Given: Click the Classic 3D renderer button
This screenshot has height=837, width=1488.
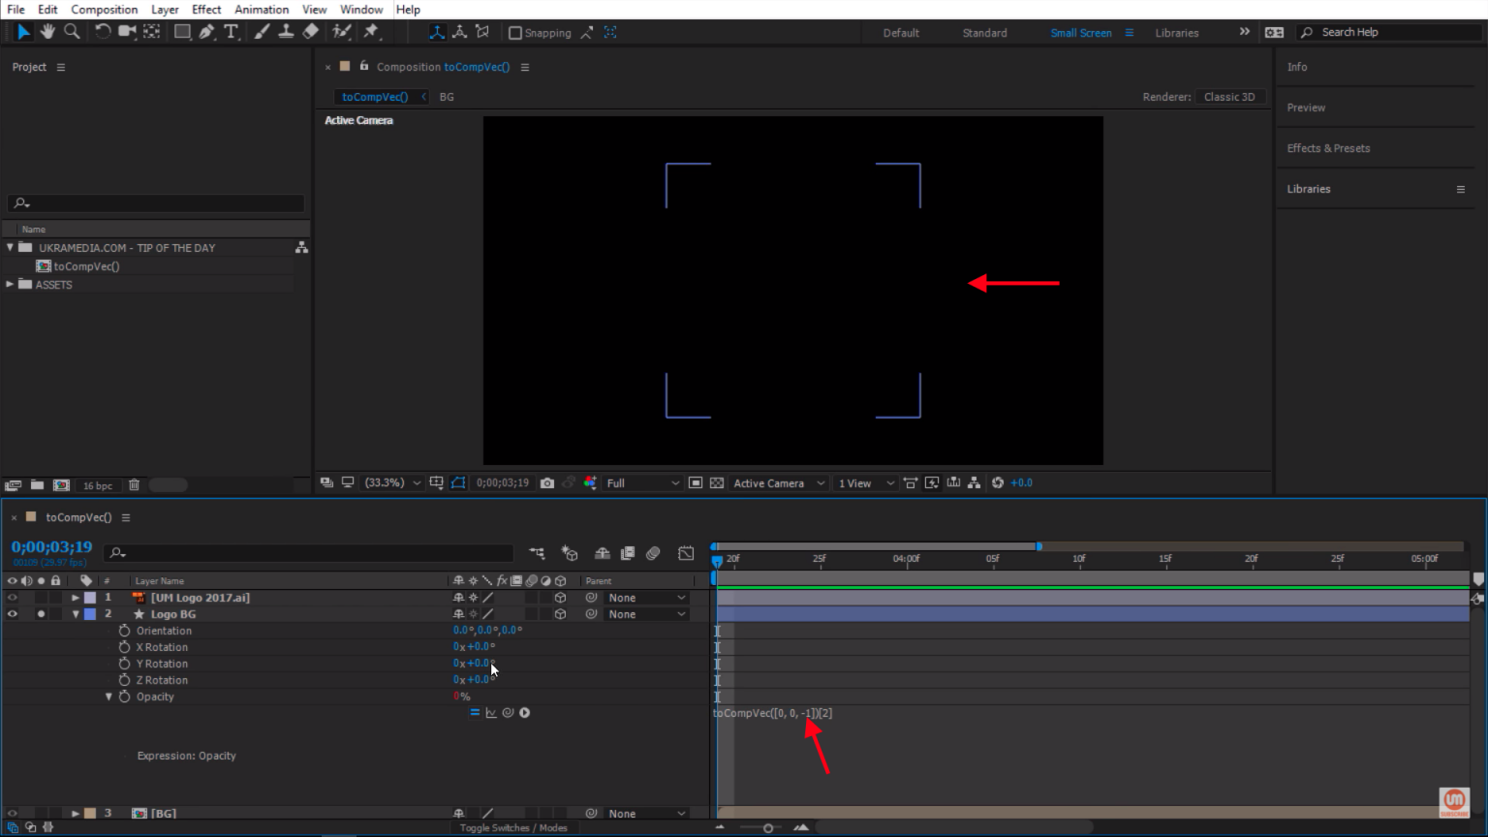Looking at the screenshot, I should tap(1229, 97).
